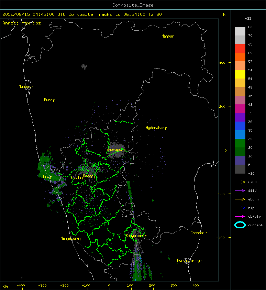The image size is (266, 290).
Task: Select the light gray 80 dBZ swatch
Action: 240,31
